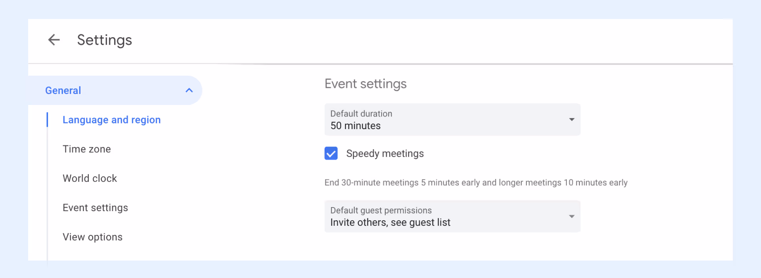Jump to Event settings in the sidebar
Image resolution: width=761 pixels, height=278 pixels.
[x=95, y=208]
